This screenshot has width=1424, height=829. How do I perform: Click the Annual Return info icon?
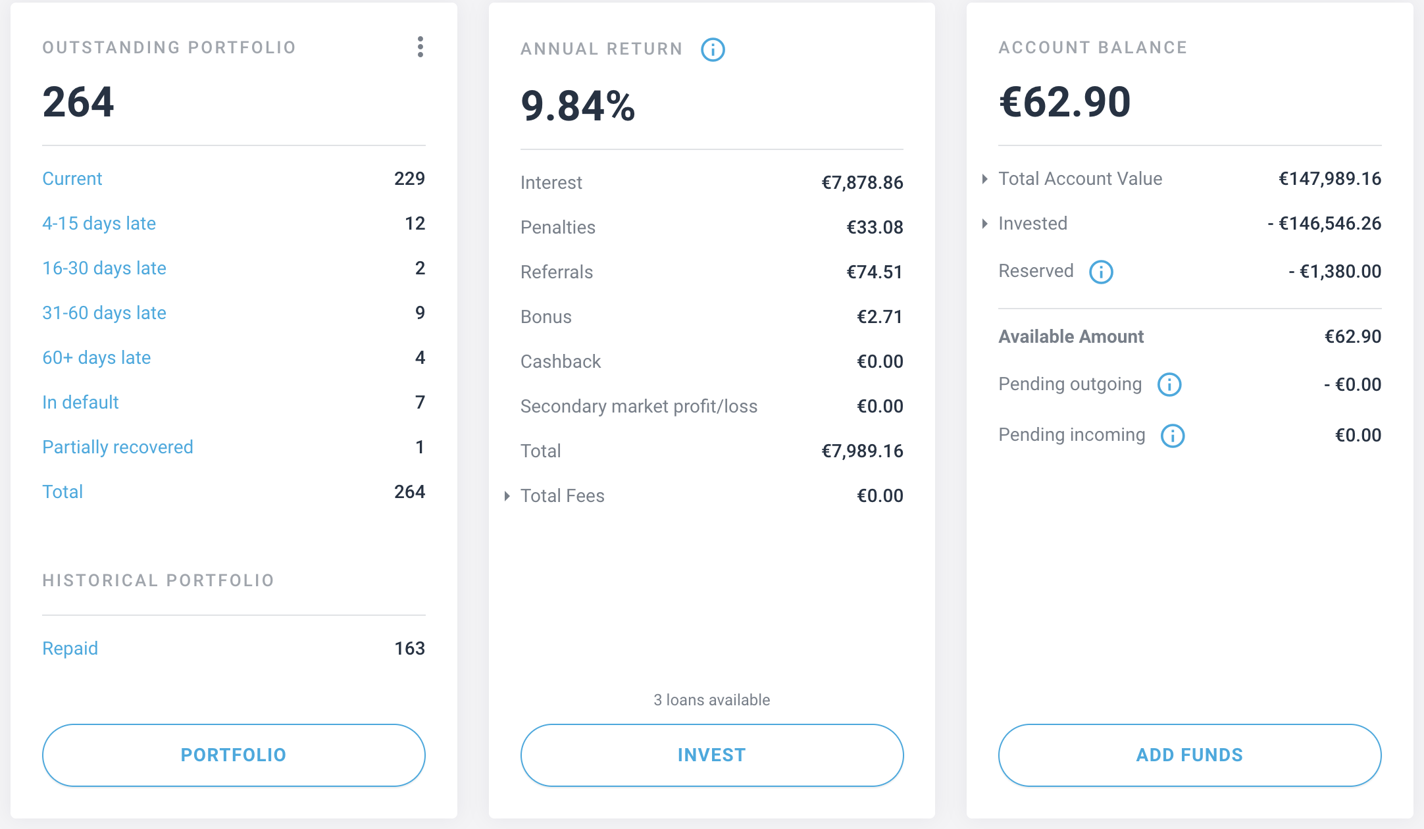(x=713, y=49)
